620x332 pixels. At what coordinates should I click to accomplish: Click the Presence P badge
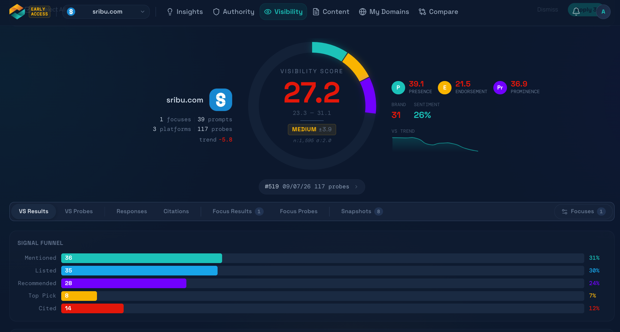coord(398,88)
